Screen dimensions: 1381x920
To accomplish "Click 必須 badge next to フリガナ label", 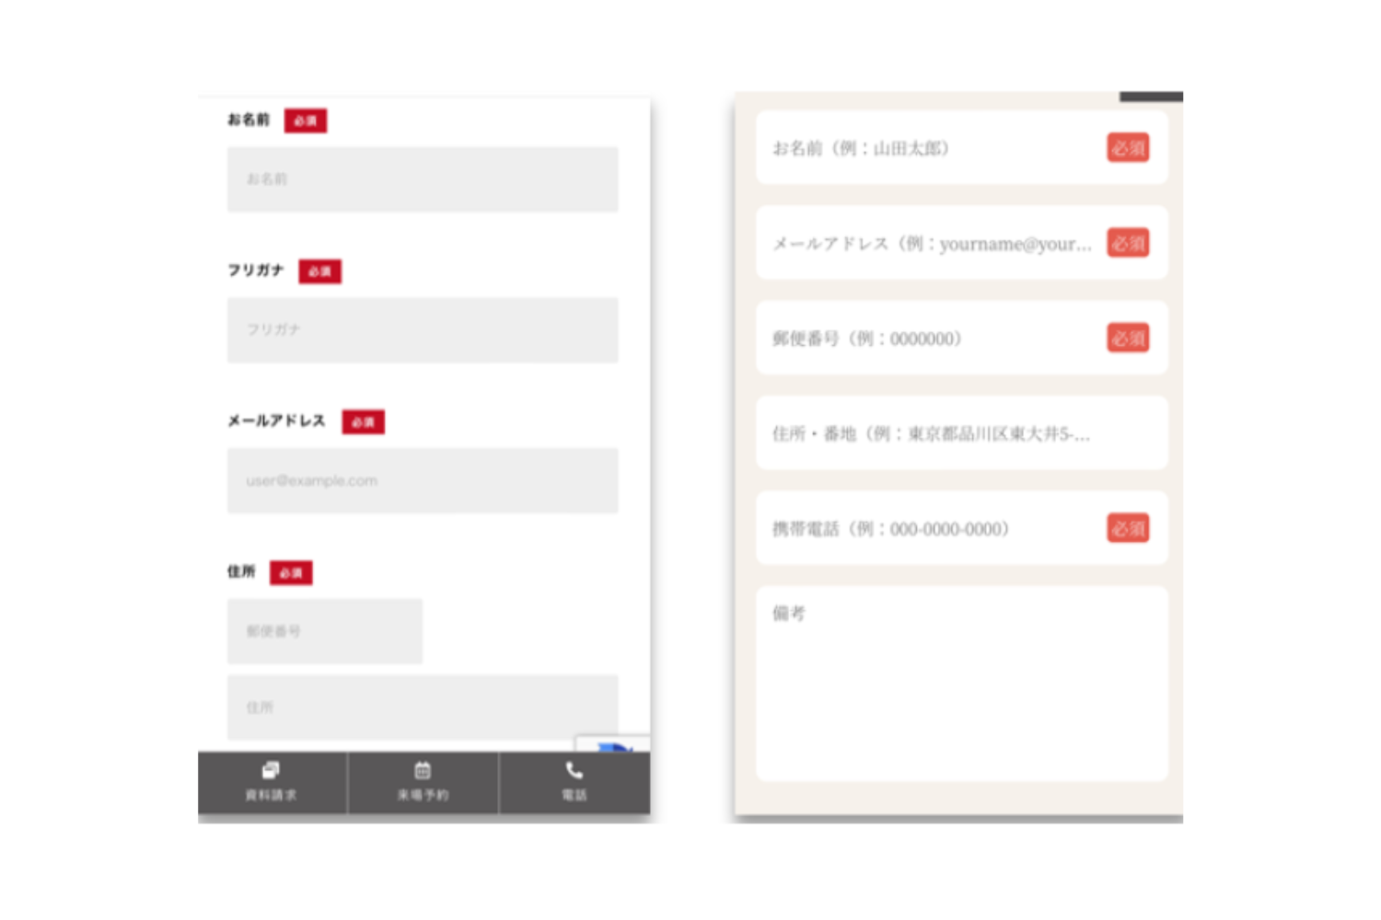I will click(x=320, y=271).
